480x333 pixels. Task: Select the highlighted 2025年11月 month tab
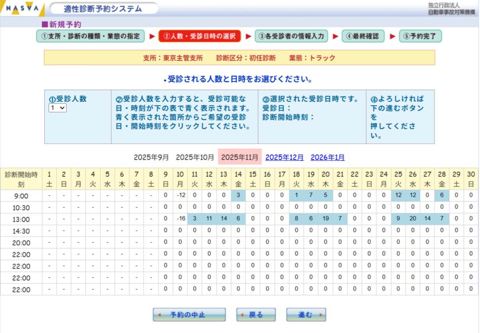tap(239, 157)
